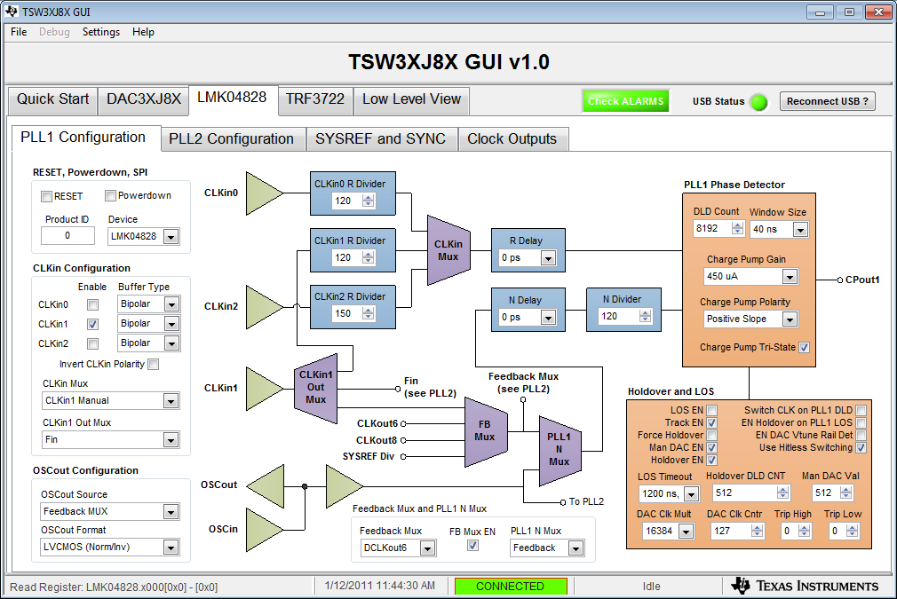Screen dimensions: 897x599
Task: Switch to the DAC3XJ8X tab
Action: [144, 99]
